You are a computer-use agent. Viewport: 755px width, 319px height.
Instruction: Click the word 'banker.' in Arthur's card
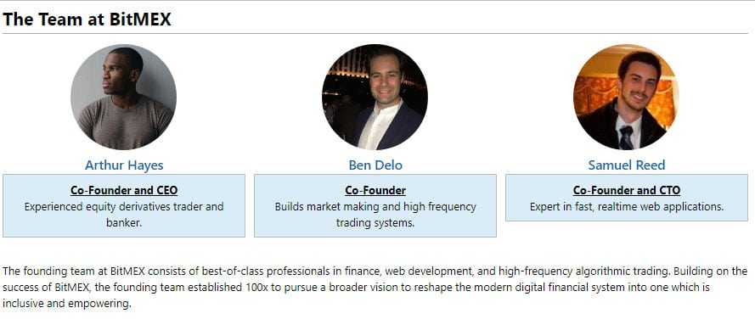pyautogui.click(x=124, y=223)
